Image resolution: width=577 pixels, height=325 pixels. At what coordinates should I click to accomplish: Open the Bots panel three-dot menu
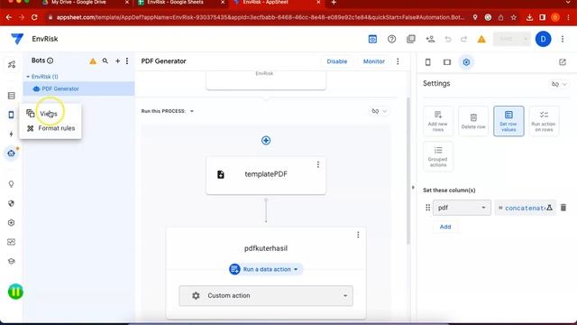[127, 60]
